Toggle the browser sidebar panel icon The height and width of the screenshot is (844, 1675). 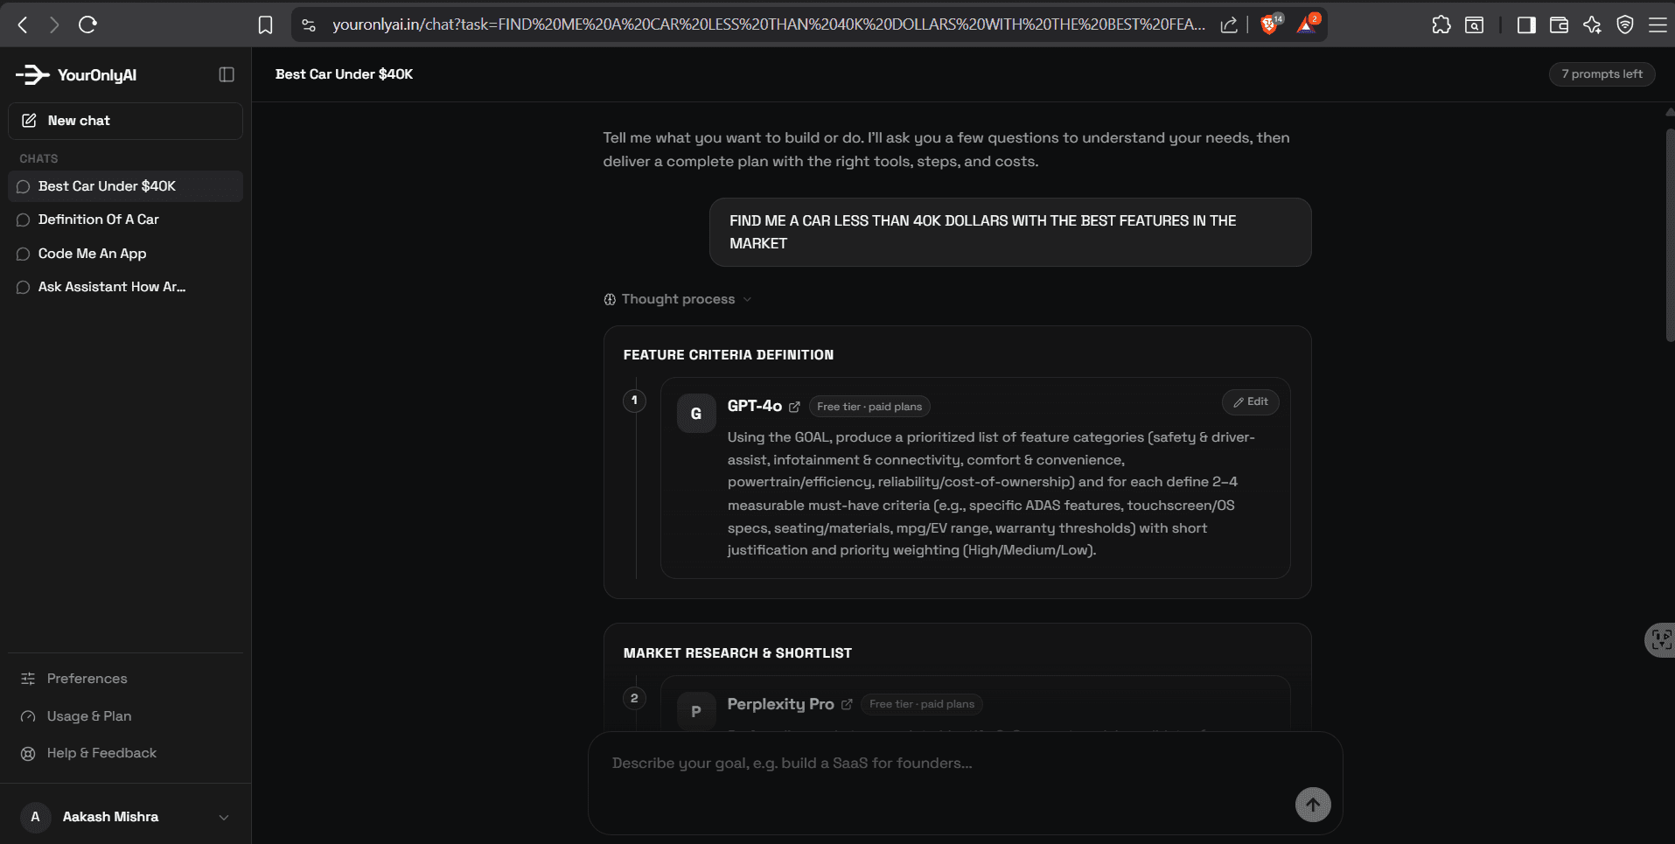coord(1526,25)
